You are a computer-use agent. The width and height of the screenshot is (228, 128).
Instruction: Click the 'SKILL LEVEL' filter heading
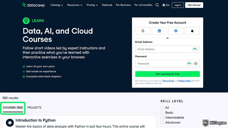coord(172,101)
